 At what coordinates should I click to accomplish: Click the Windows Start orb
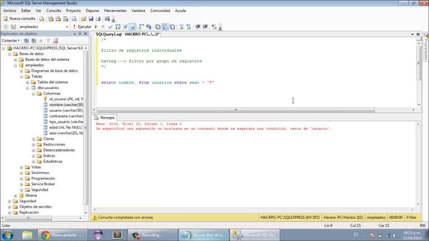click(x=7, y=235)
